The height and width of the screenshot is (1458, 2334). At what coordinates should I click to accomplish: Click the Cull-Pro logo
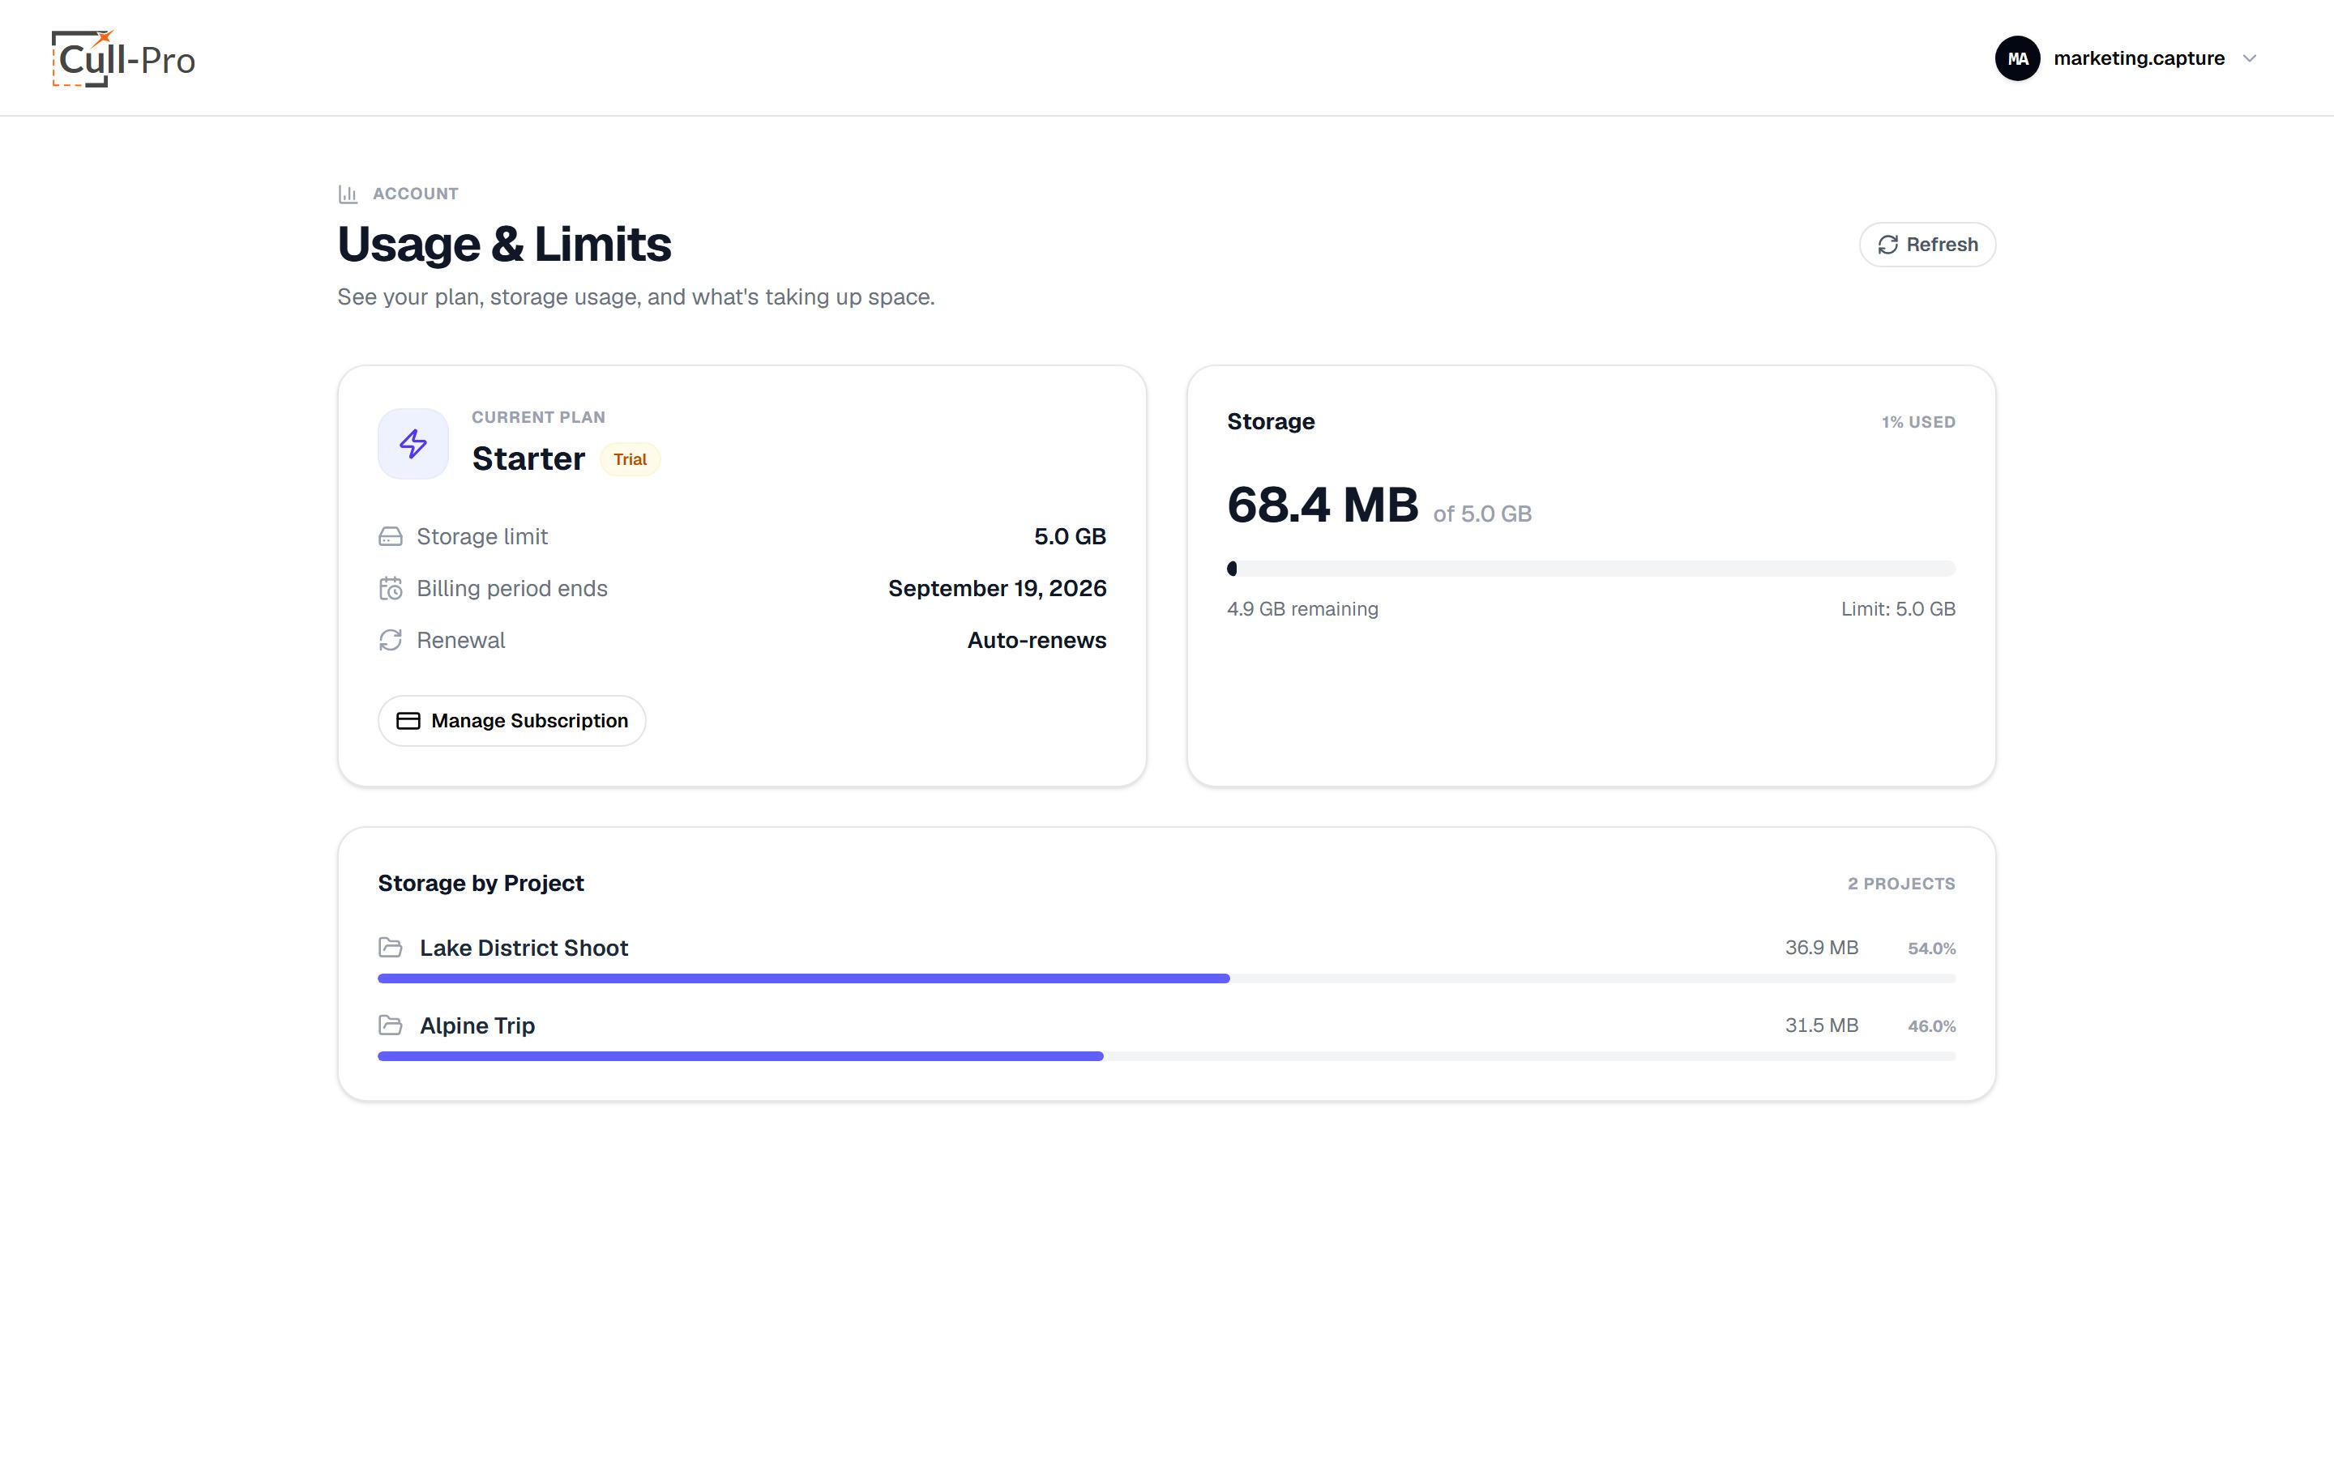[123, 59]
